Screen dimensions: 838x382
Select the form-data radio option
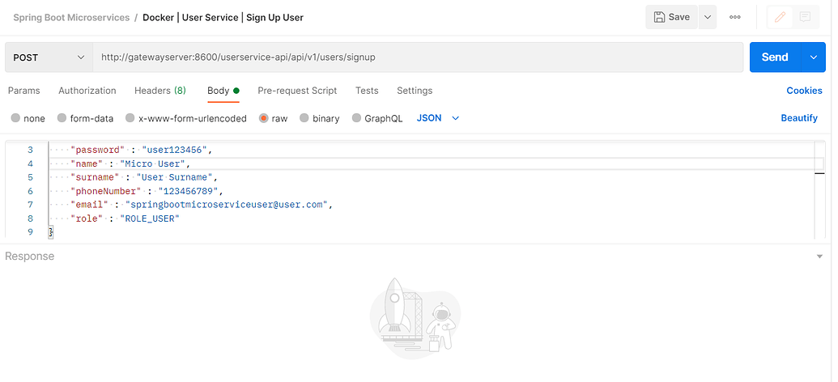(x=85, y=118)
